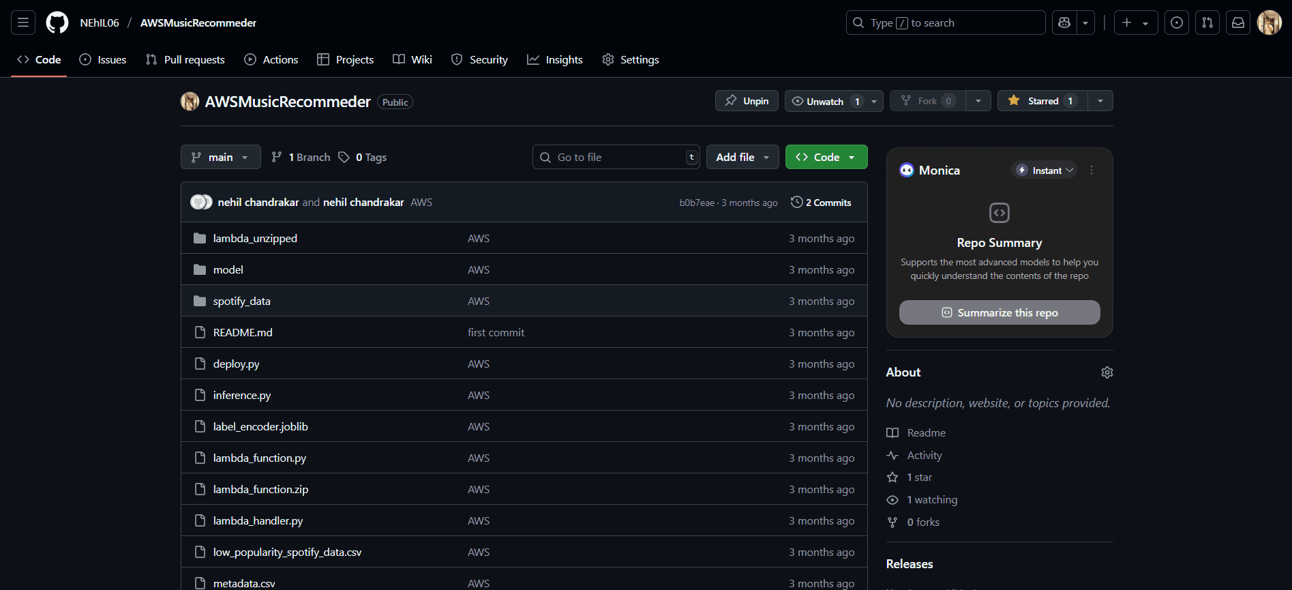
Task: Click the disabled Fork button
Action: pyautogui.click(x=928, y=101)
